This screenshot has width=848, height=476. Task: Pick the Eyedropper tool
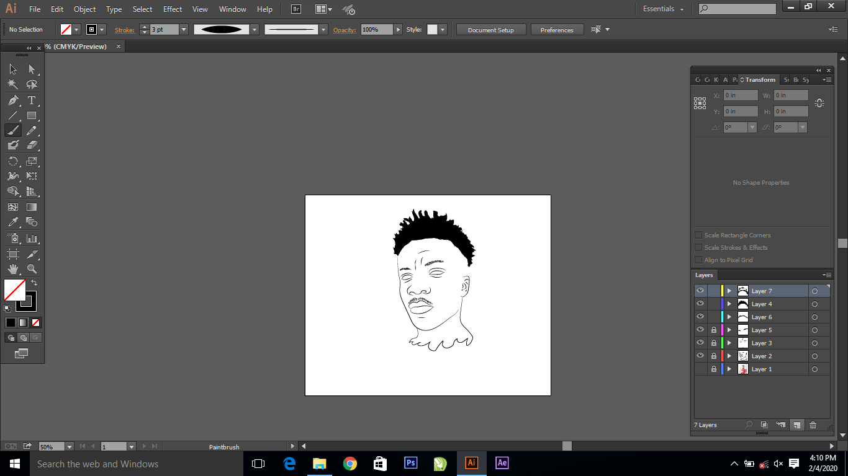point(13,223)
